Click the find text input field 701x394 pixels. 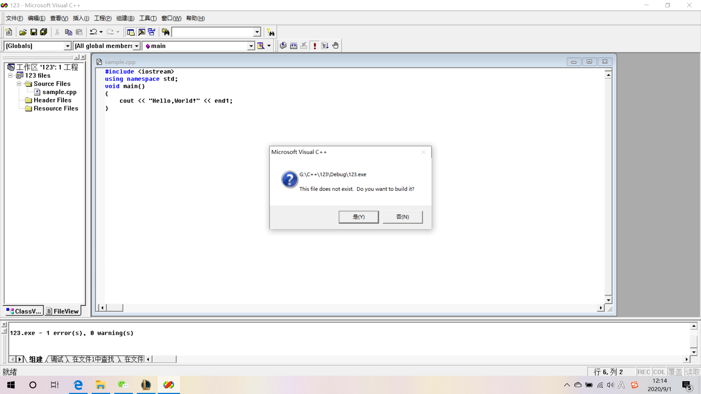213,32
